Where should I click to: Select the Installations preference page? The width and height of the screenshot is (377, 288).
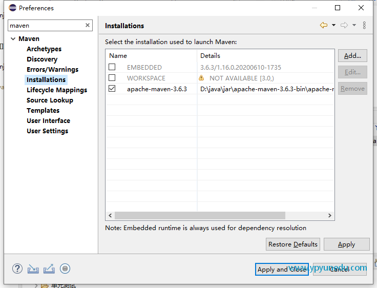(x=46, y=79)
